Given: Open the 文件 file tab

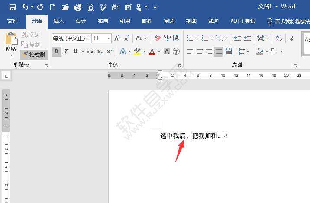Looking at the screenshot, I should pyautogui.click(x=13, y=21).
